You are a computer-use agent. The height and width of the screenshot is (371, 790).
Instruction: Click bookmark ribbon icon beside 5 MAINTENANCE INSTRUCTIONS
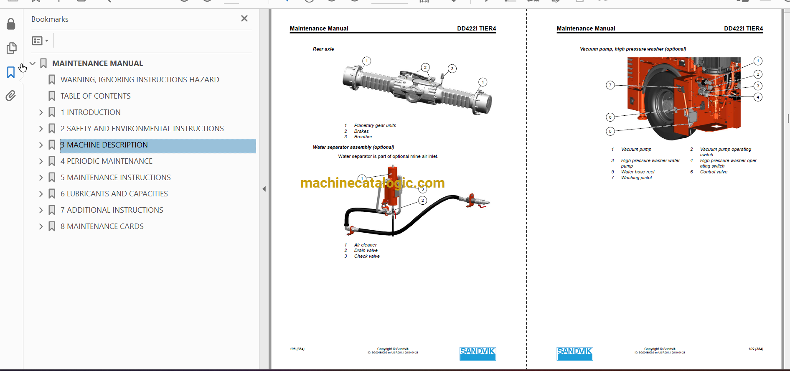pyautogui.click(x=52, y=178)
